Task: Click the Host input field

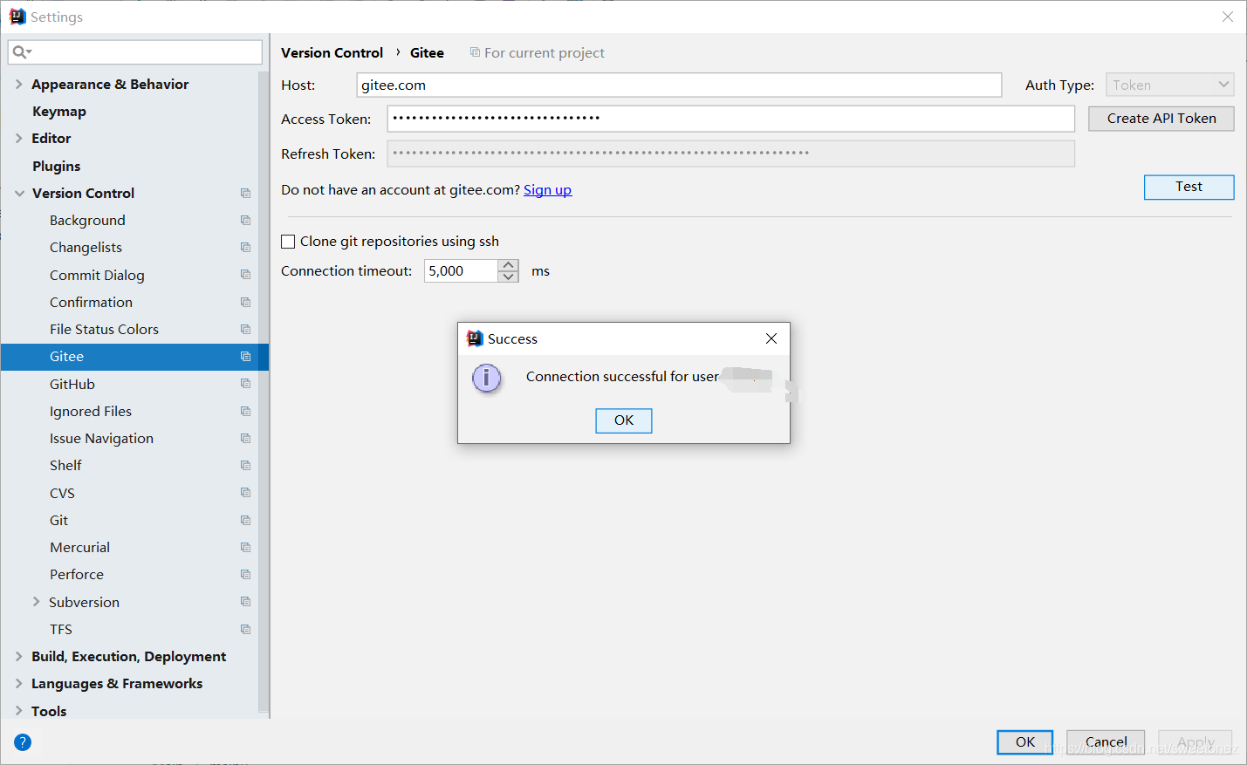Action: pos(679,85)
